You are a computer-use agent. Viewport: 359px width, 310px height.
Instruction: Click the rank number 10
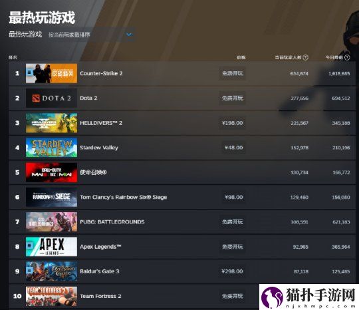(17, 296)
